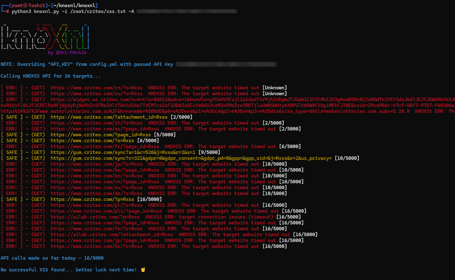The height and width of the screenshot is (280, 455).
Task: Click 'Calling KNOXSS API for 26 targets...' line
Action: point(51,76)
